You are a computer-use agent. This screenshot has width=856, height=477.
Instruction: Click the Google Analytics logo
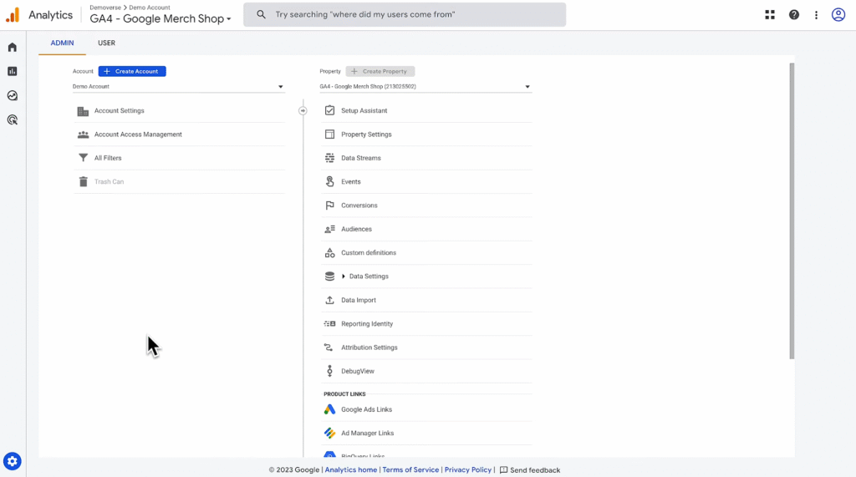13,15
